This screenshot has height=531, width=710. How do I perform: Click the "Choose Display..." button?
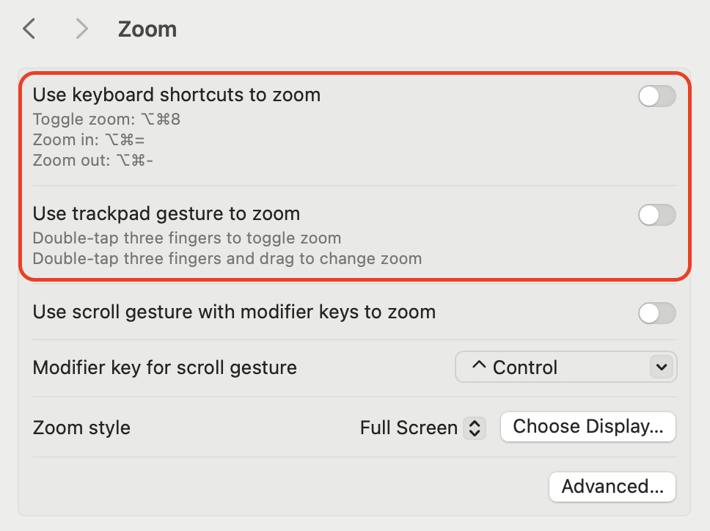pos(588,426)
